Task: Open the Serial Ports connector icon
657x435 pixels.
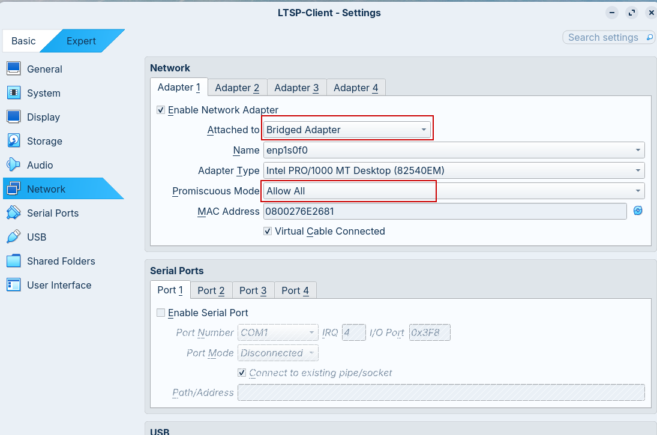Action: pyautogui.click(x=13, y=213)
